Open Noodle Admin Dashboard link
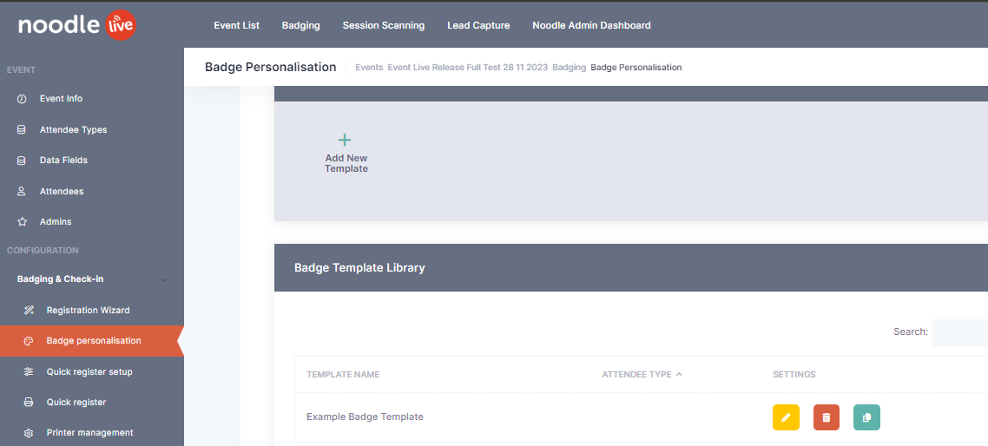Image resolution: width=988 pixels, height=446 pixels. tap(591, 25)
